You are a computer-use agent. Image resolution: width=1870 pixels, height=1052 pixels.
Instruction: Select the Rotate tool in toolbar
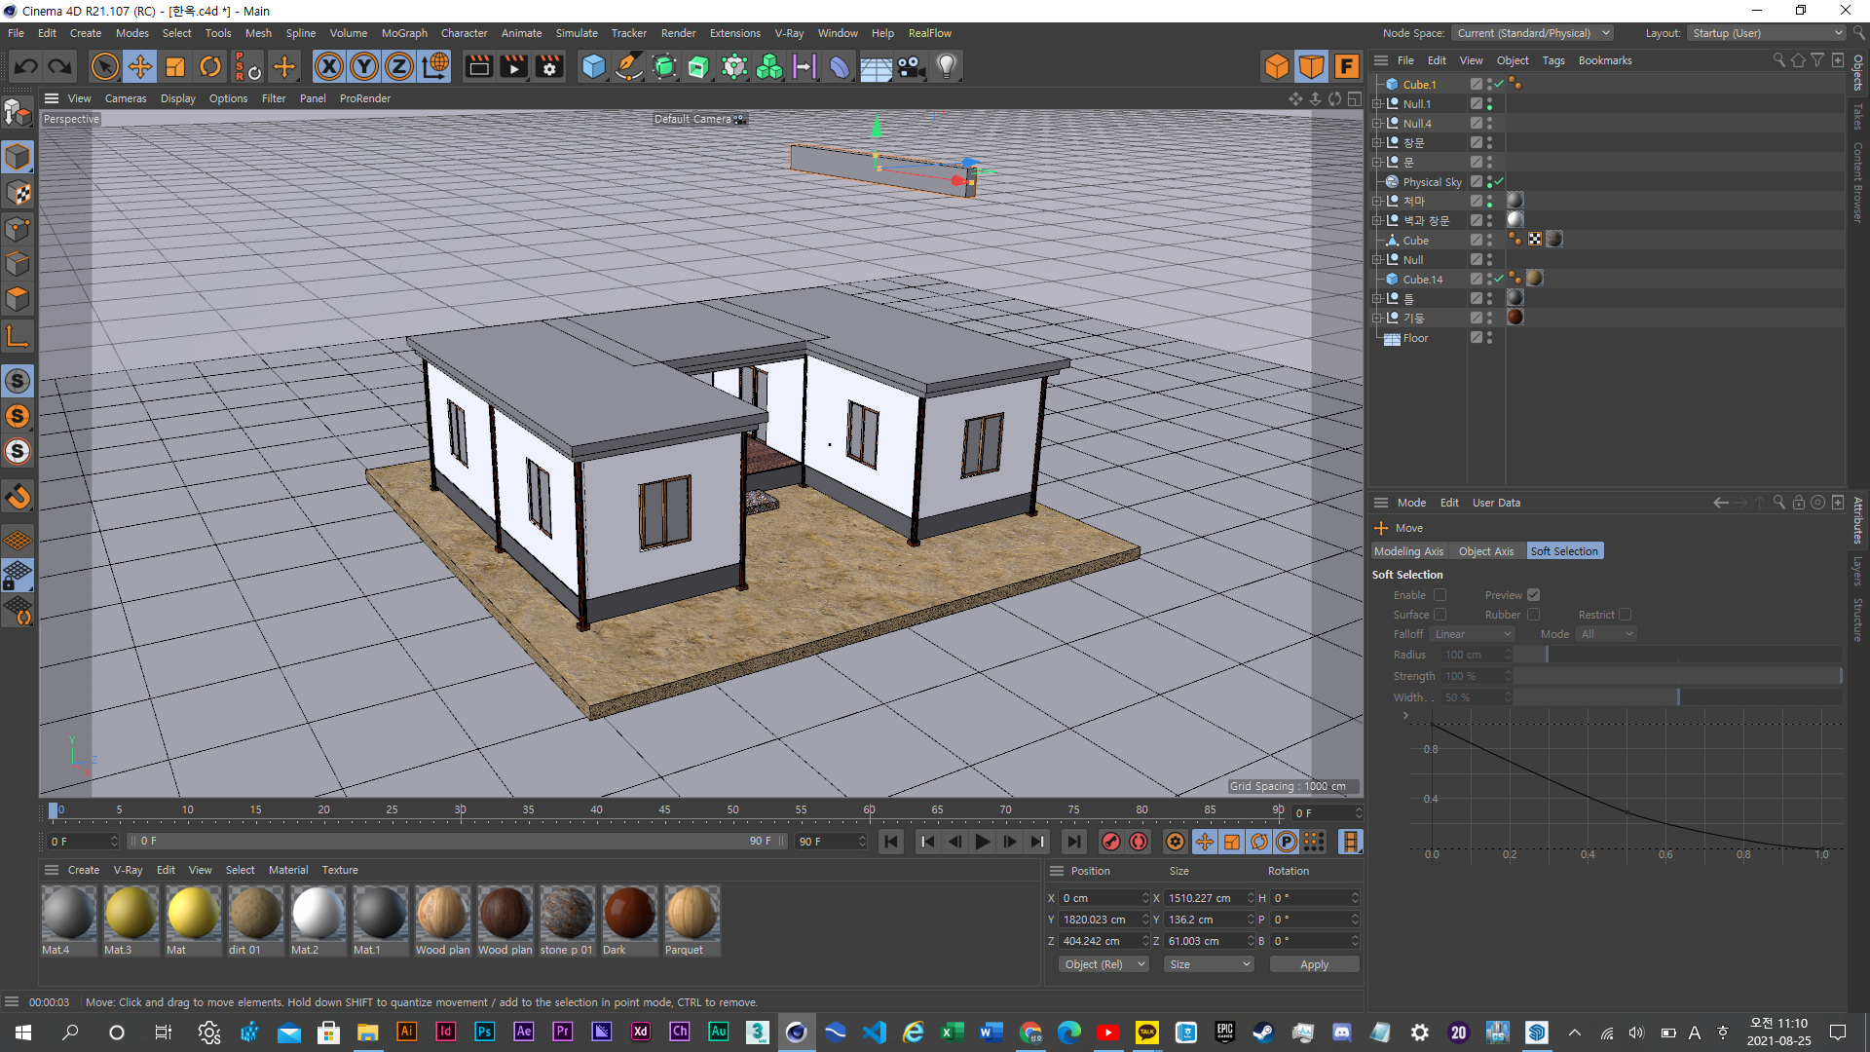tap(209, 65)
